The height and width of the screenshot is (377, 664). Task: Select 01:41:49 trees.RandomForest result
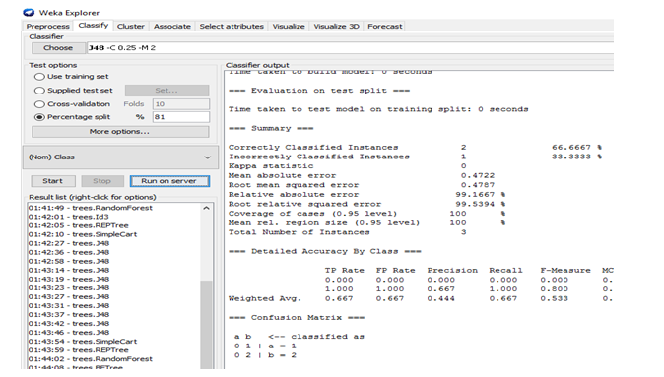pos(91,208)
